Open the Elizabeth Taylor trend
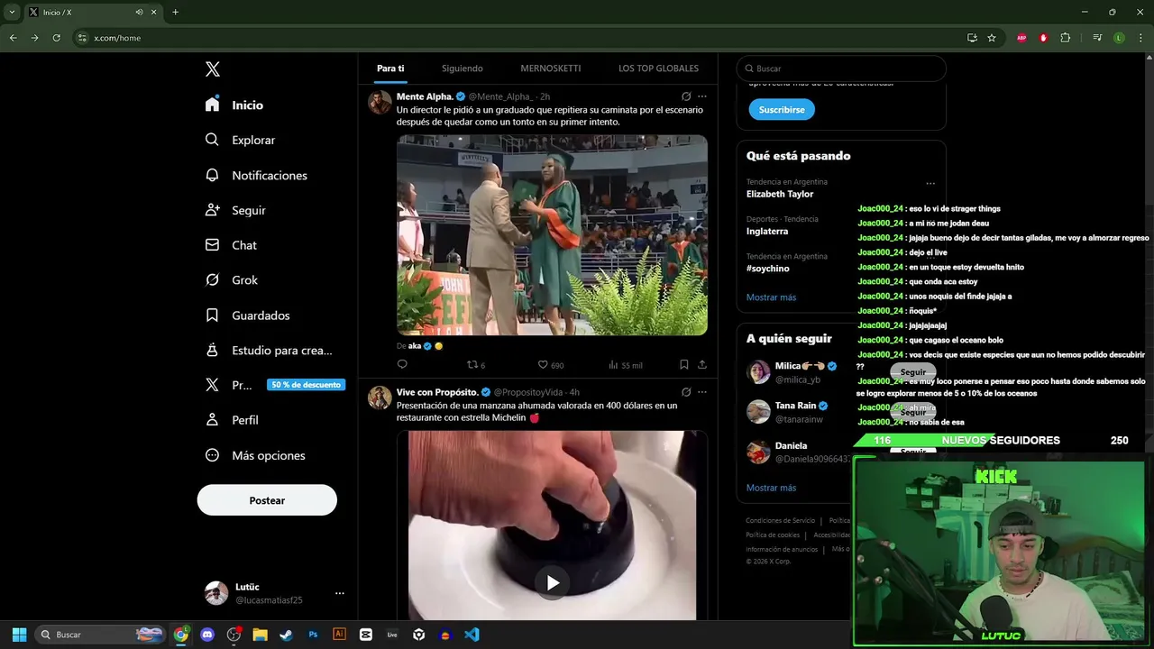This screenshot has height=649, width=1154. click(x=780, y=194)
